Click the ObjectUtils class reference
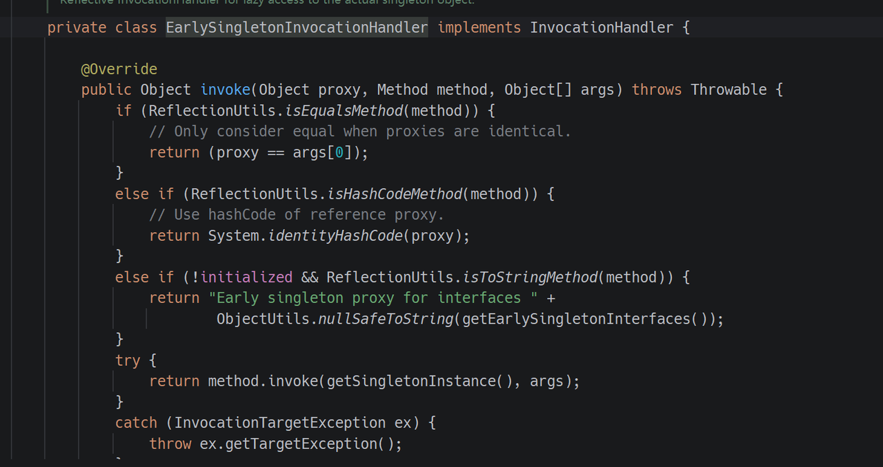The image size is (883, 467). coord(263,319)
